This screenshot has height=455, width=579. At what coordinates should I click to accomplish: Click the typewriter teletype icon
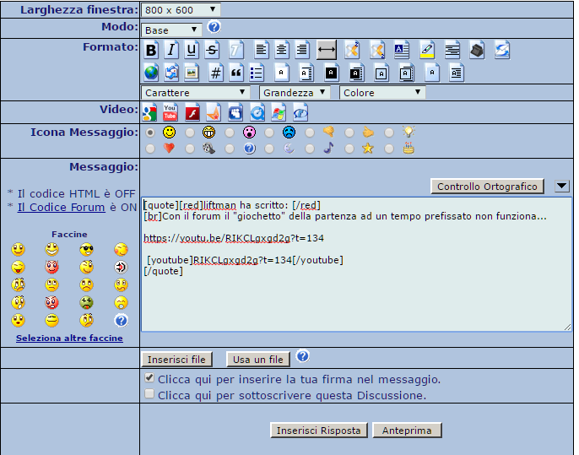pyautogui.click(x=477, y=50)
